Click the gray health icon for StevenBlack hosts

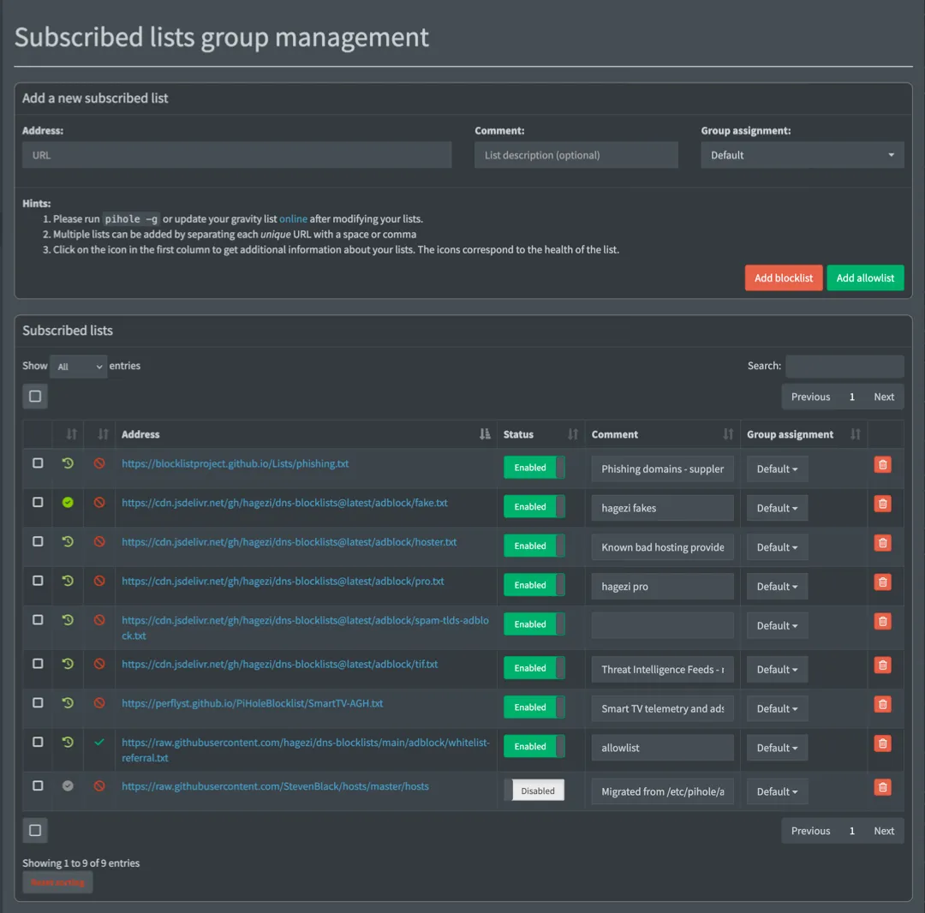(68, 785)
